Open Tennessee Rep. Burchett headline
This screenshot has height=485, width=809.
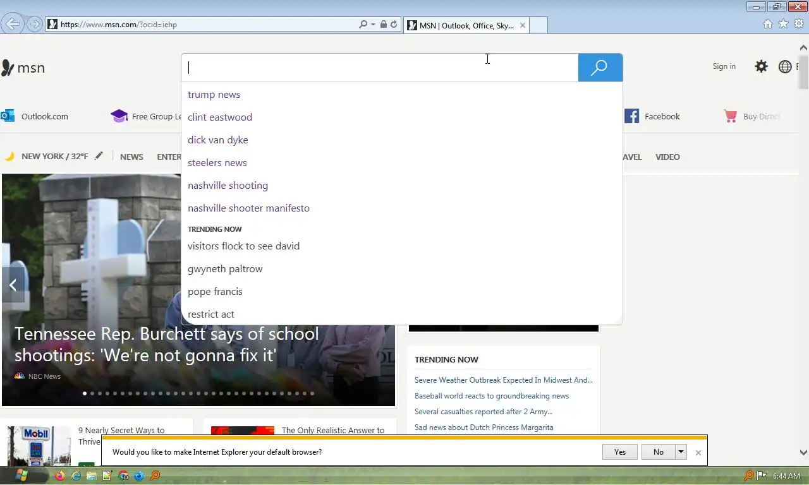coord(167,344)
